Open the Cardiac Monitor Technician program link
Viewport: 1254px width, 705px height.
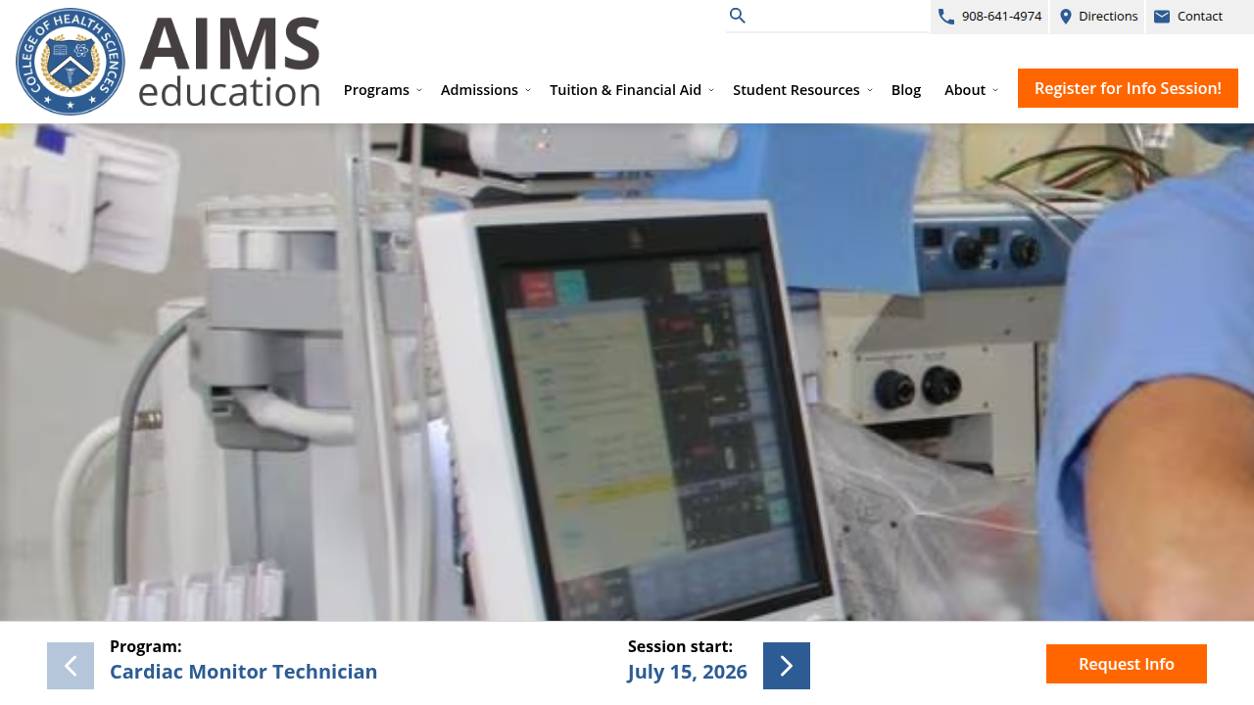(244, 672)
